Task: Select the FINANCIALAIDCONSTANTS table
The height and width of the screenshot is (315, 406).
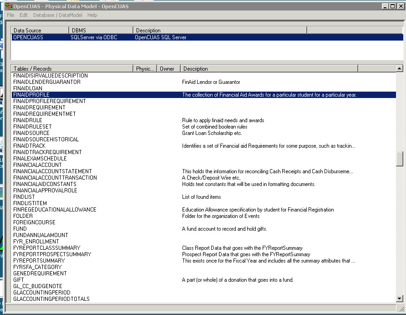Action: (45, 184)
